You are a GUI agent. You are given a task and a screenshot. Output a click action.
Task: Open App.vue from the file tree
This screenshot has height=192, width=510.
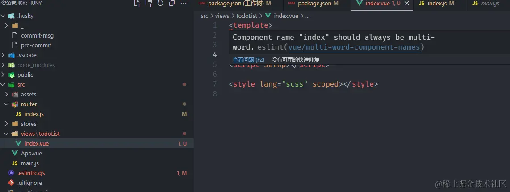coord(31,153)
